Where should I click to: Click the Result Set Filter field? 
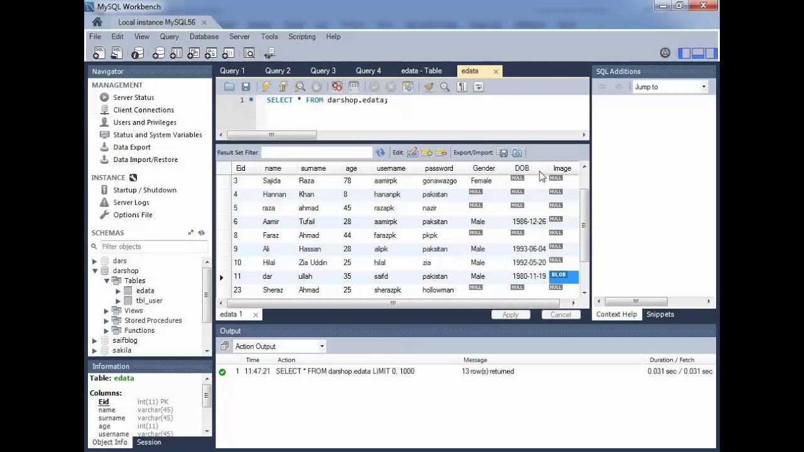coord(317,152)
